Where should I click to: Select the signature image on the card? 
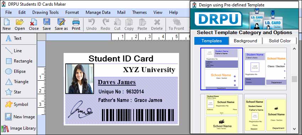point(80,109)
